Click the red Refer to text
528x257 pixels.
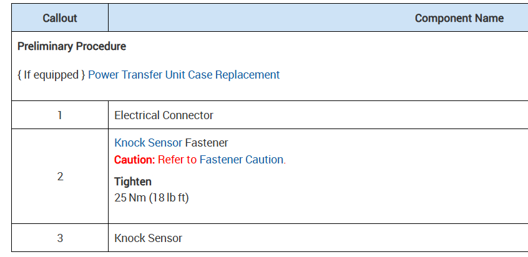[177, 160]
